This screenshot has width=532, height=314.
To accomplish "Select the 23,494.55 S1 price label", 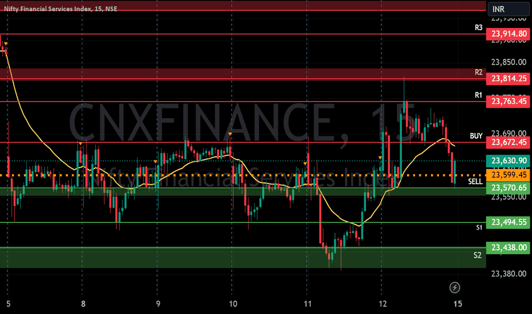I will tap(508, 222).
